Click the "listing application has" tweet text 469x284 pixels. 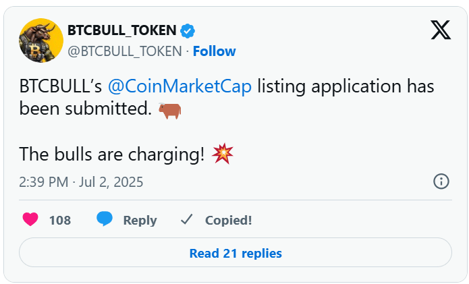(346, 87)
